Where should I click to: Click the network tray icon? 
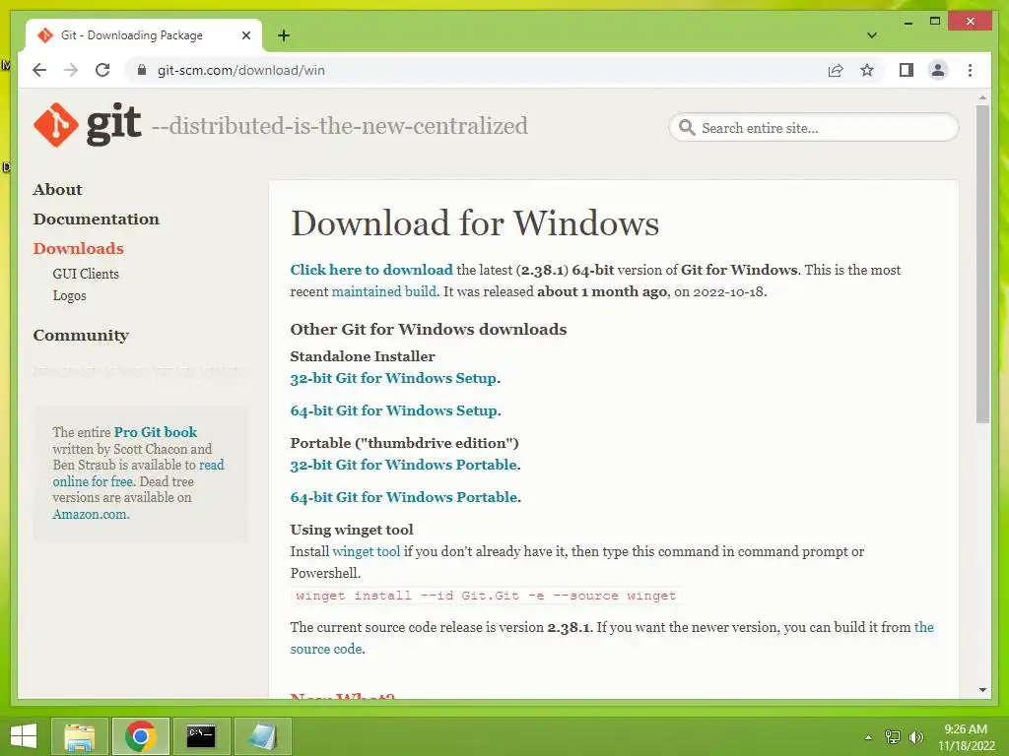pyautogui.click(x=892, y=737)
